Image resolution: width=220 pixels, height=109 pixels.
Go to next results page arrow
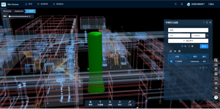207,68
